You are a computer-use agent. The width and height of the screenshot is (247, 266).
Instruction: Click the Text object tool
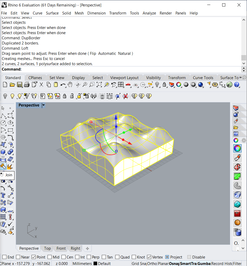point(3,195)
